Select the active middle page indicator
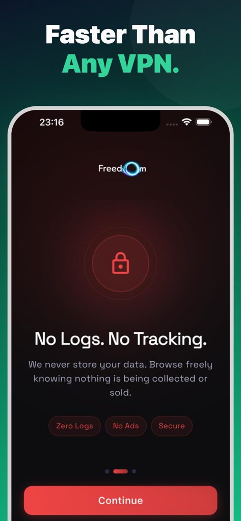The width and height of the screenshot is (241, 521). [x=120, y=471]
